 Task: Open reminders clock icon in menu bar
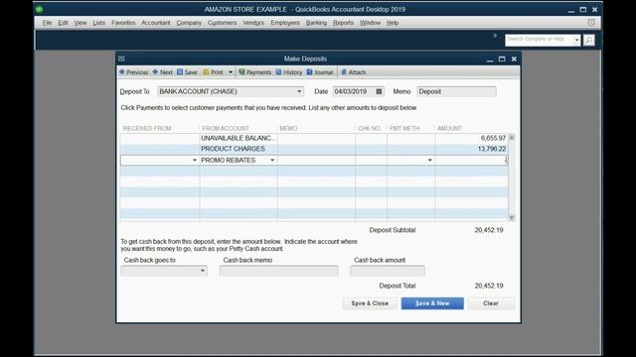(591, 23)
